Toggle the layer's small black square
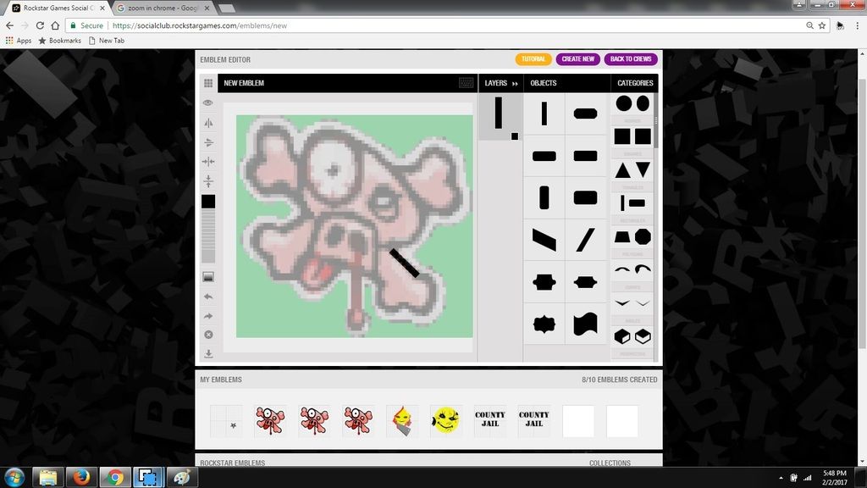867x488 pixels. (515, 136)
